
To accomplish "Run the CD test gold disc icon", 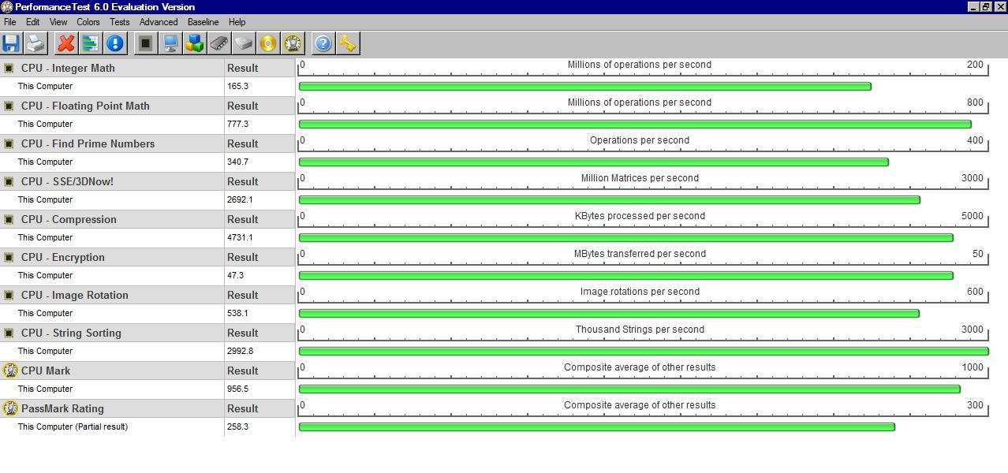I will coord(268,43).
